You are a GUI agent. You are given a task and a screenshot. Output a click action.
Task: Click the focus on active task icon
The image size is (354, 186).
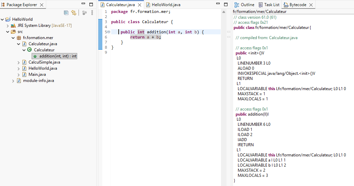coord(84,13)
